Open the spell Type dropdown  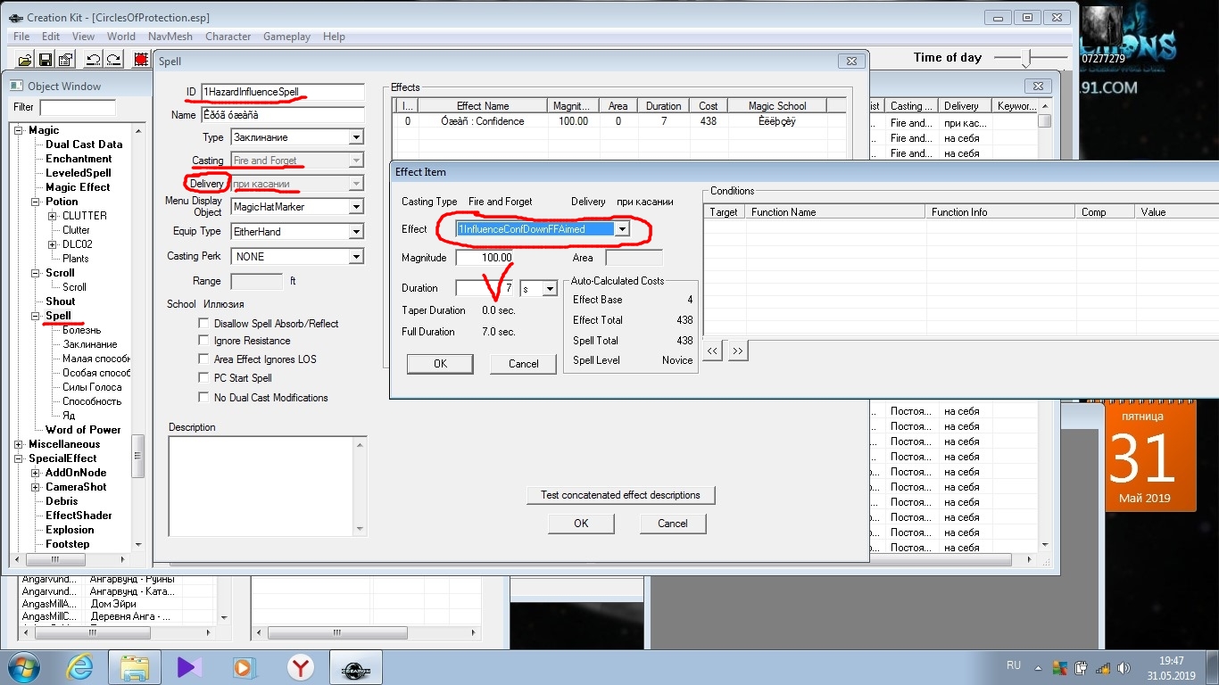356,137
